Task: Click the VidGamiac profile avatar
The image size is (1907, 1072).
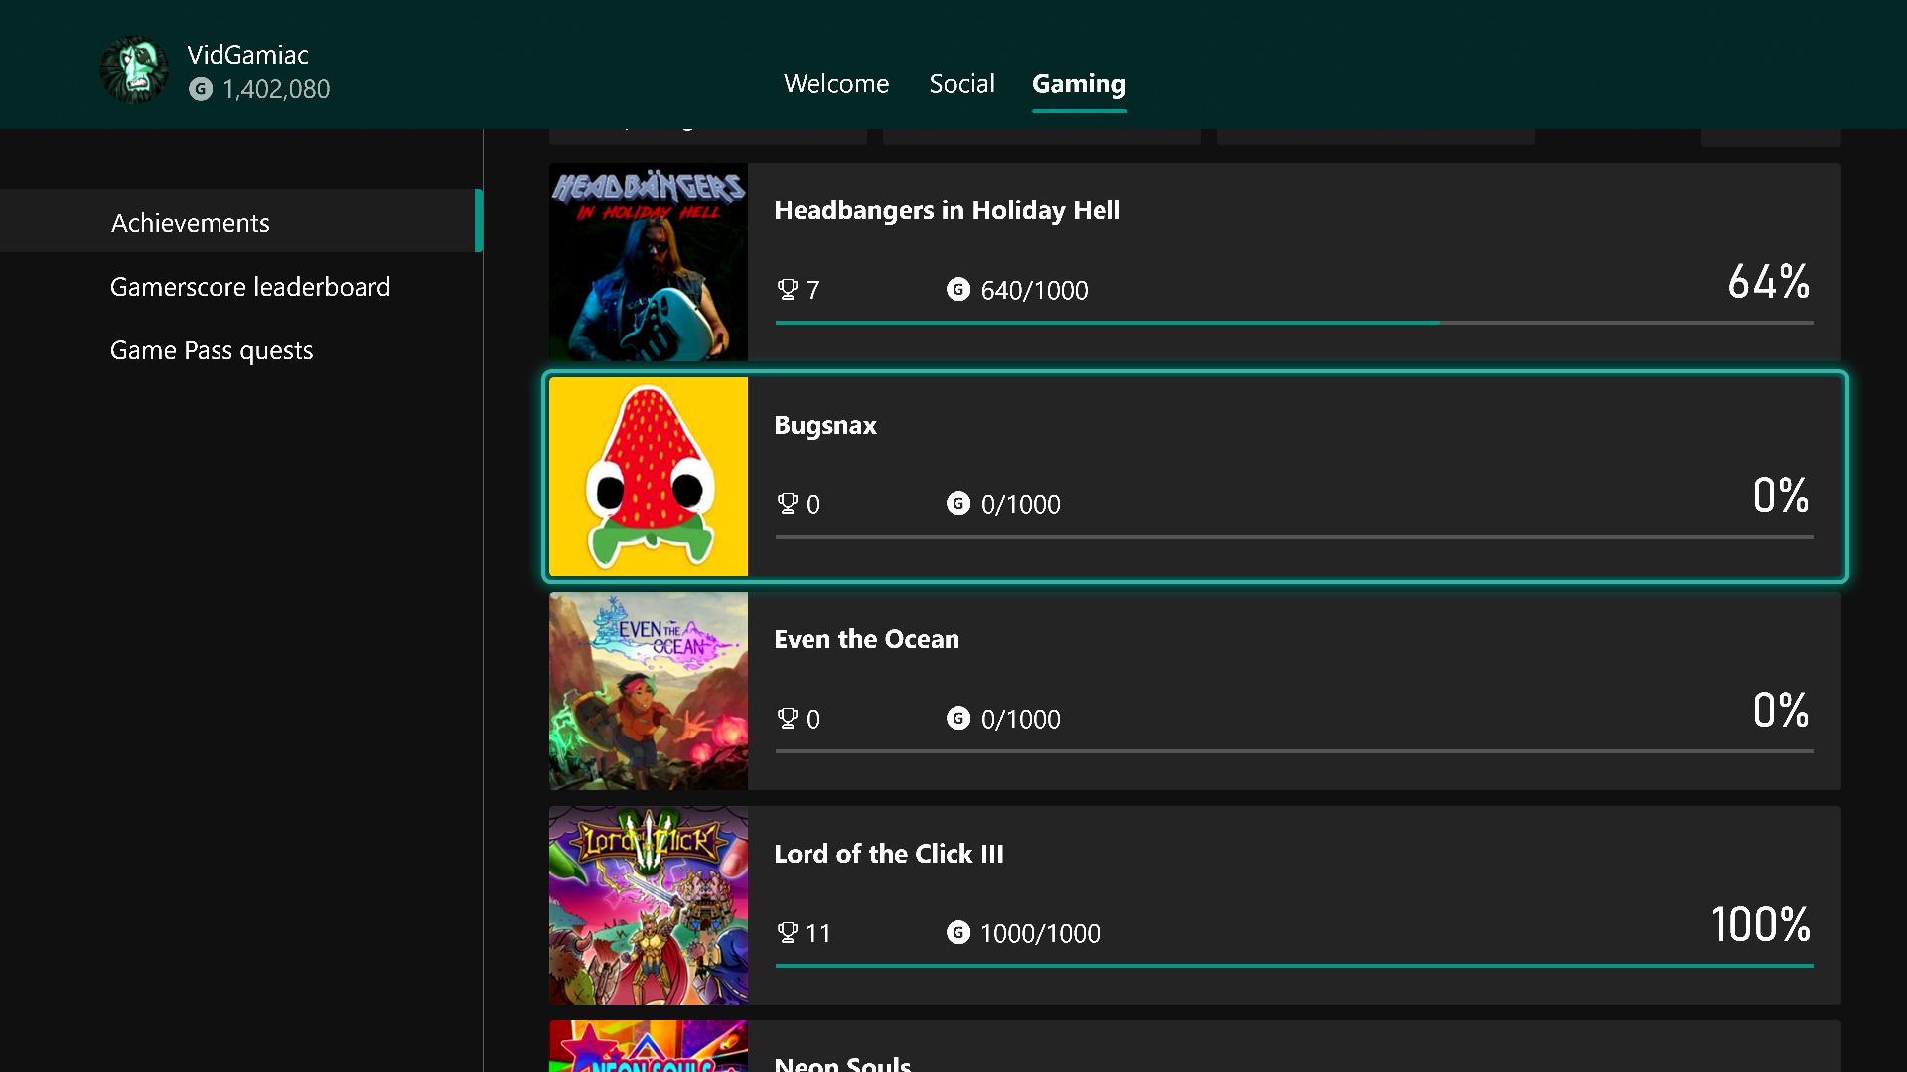Action: click(x=134, y=70)
